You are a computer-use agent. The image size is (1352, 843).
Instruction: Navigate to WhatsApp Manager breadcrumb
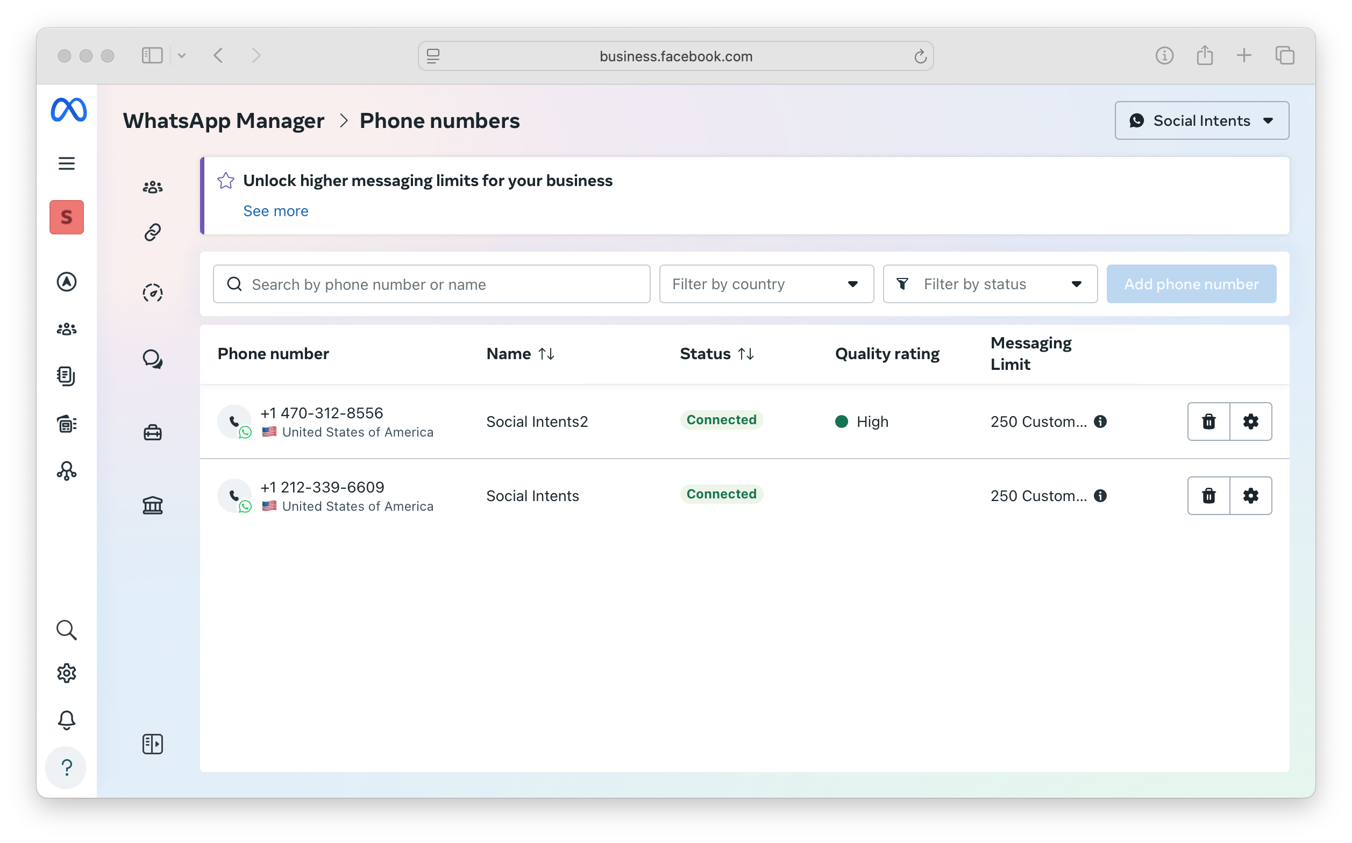(224, 120)
